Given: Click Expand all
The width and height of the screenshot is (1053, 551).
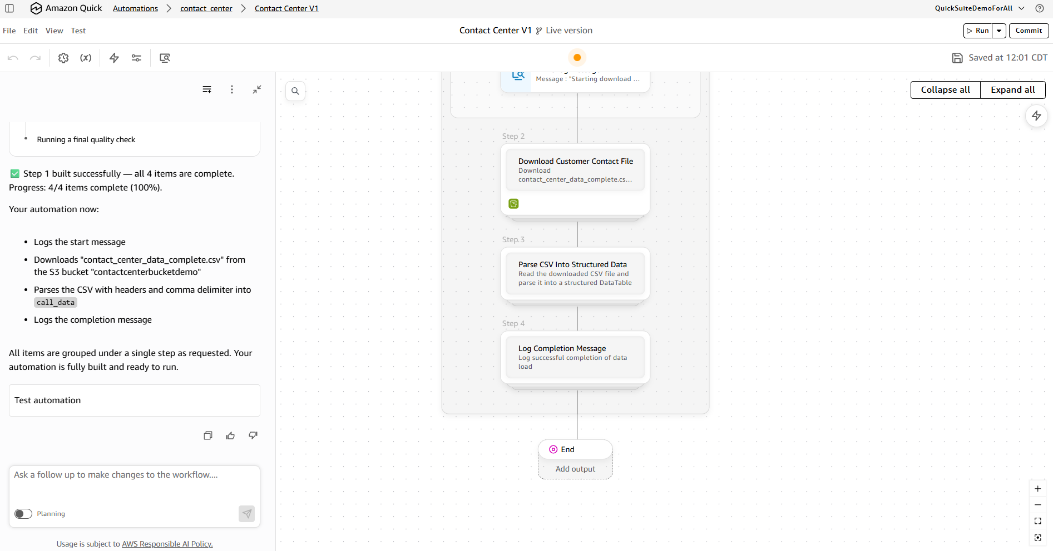Looking at the screenshot, I should [1013, 90].
